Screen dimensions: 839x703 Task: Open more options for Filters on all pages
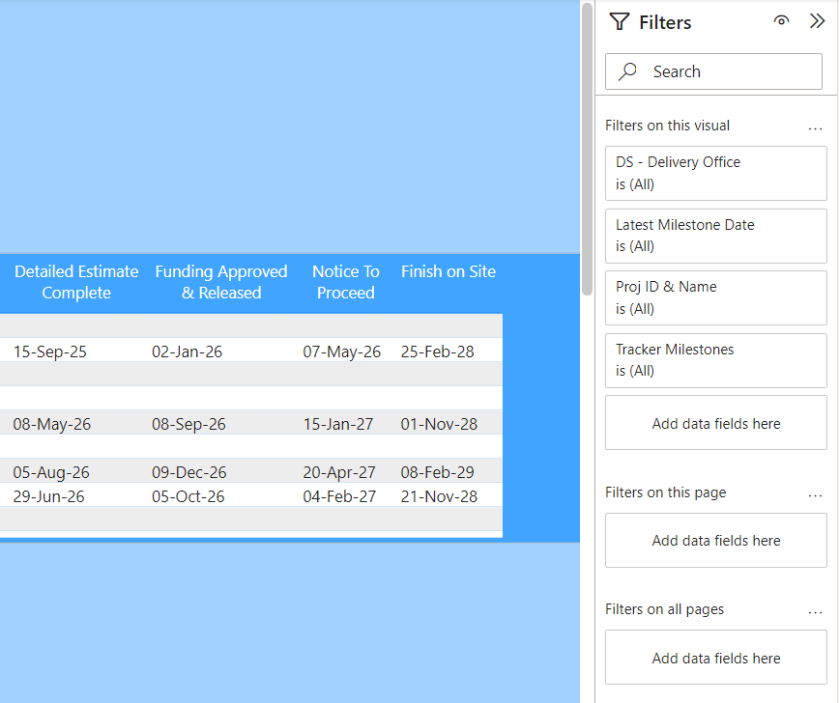pos(815,612)
